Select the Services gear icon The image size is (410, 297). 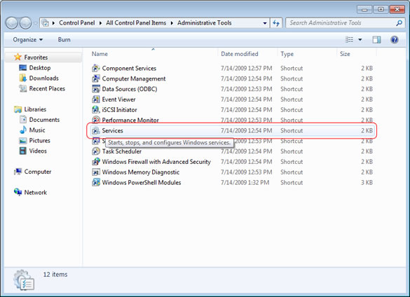click(x=96, y=130)
